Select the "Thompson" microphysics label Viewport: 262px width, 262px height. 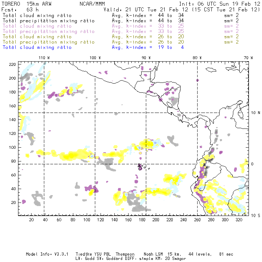[125, 254]
